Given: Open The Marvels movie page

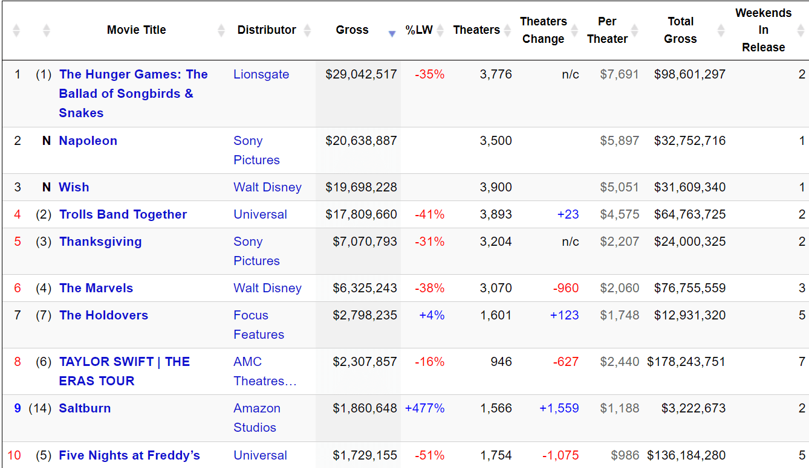Looking at the screenshot, I should pos(96,288).
